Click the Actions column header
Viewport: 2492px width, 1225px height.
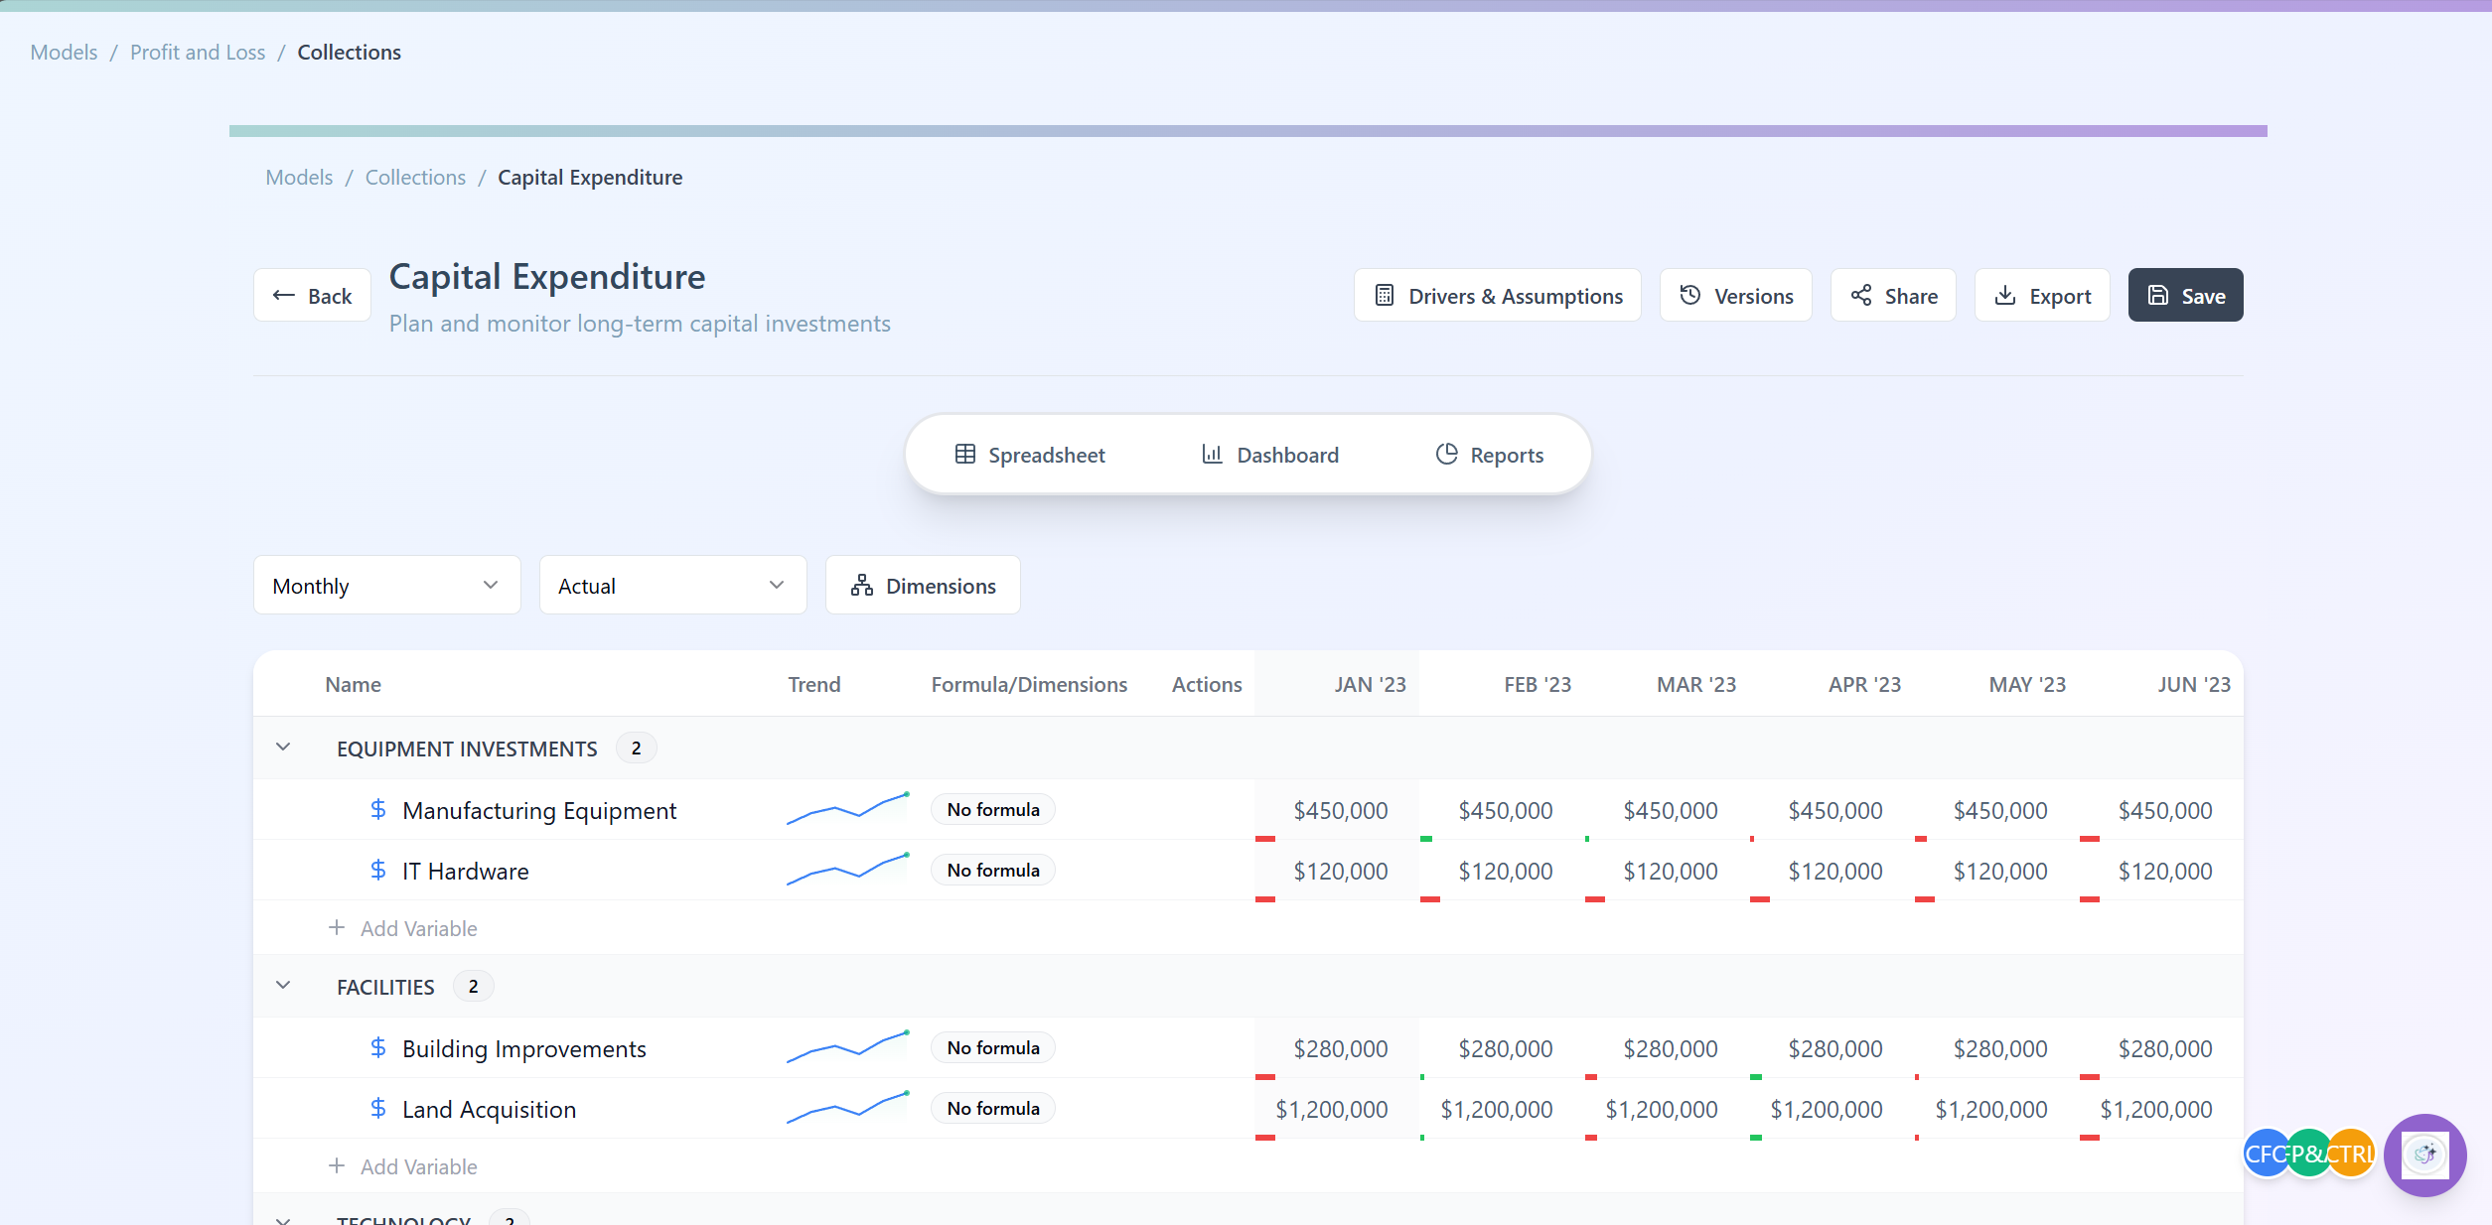click(1207, 684)
